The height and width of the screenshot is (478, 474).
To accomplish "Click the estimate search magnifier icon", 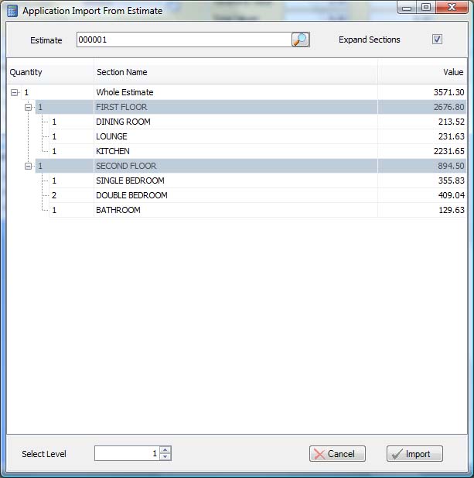I will (300, 40).
